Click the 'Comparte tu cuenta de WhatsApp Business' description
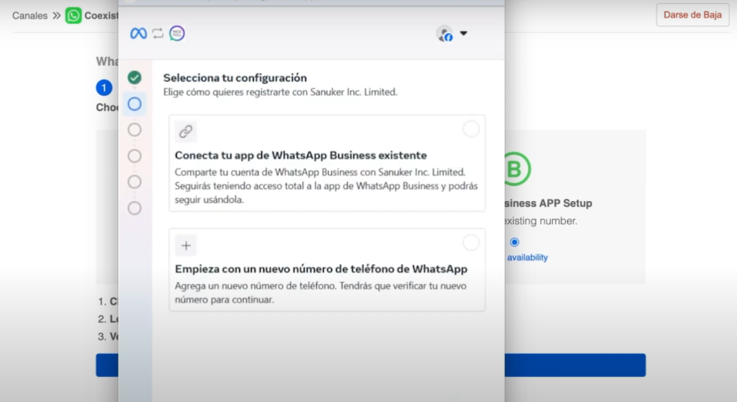Screen dimensions: 737x402 tap(326, 186)
